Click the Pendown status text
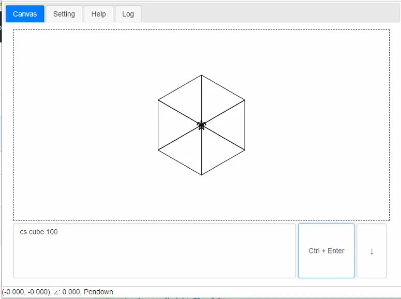 point(98,292)
